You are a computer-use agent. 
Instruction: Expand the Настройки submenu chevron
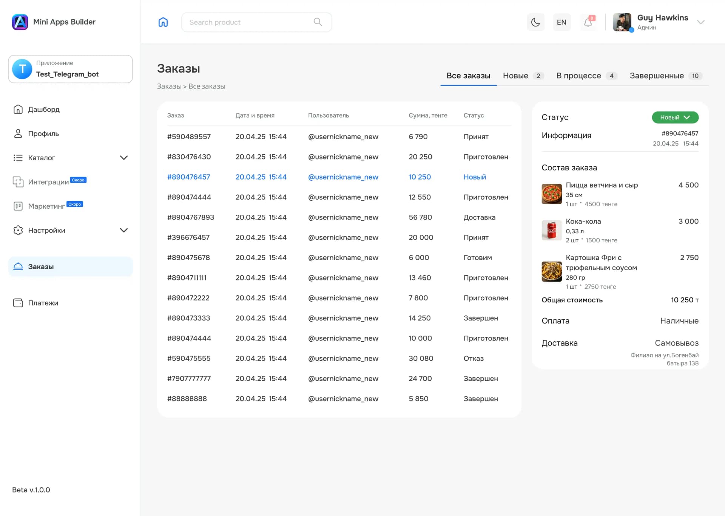coord(123,230)
